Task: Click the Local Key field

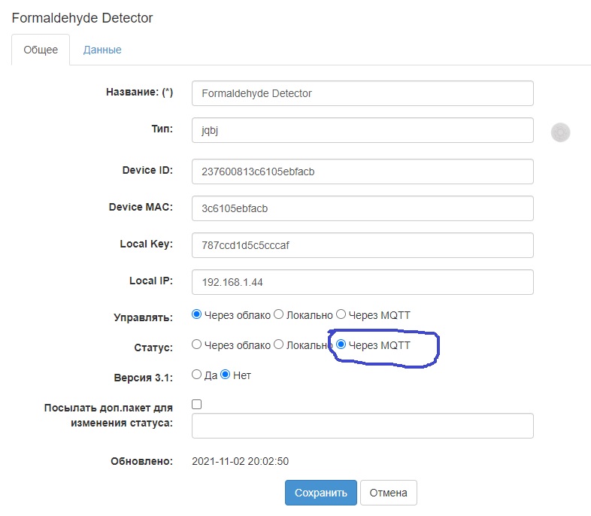Action: [x=362, y=245]
